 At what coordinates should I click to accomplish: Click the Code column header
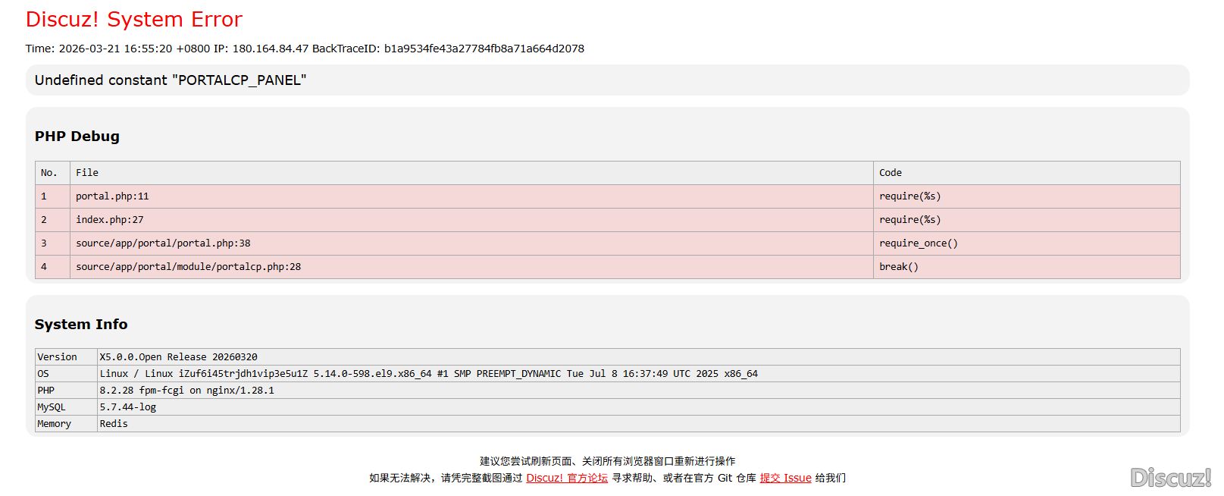click(x=890, y=173)
